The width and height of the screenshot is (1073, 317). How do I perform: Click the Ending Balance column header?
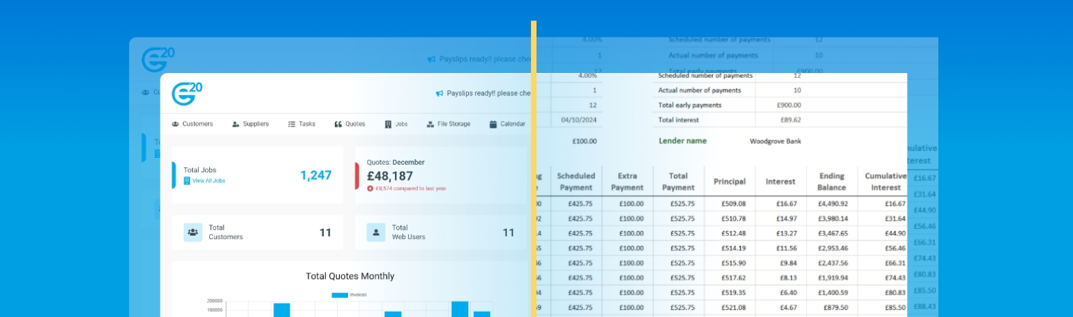832,182
